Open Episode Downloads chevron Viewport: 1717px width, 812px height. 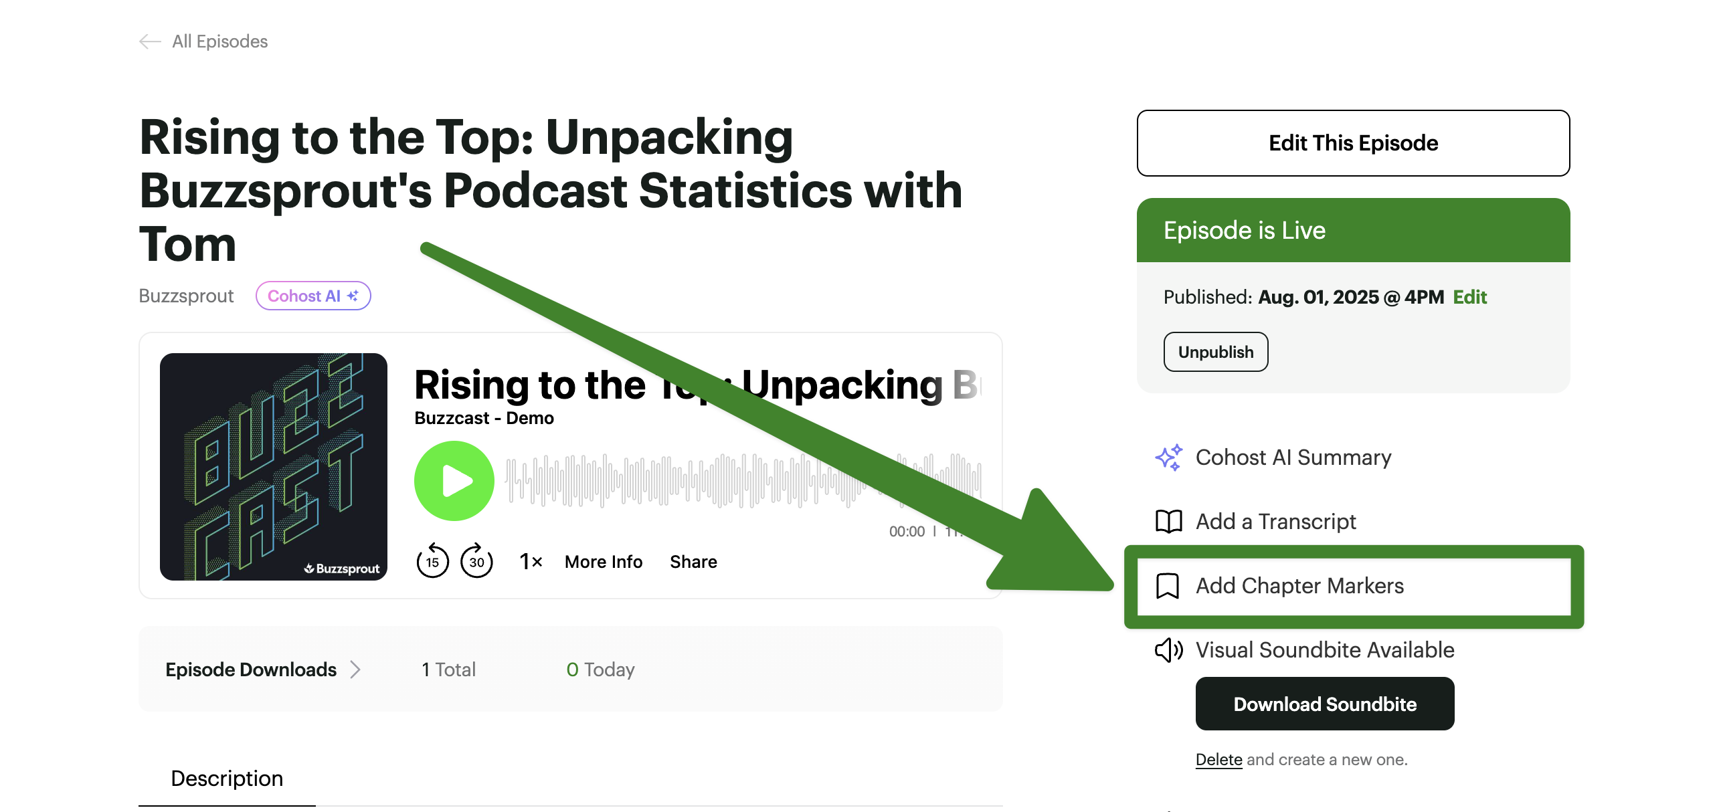click(355, 670)
